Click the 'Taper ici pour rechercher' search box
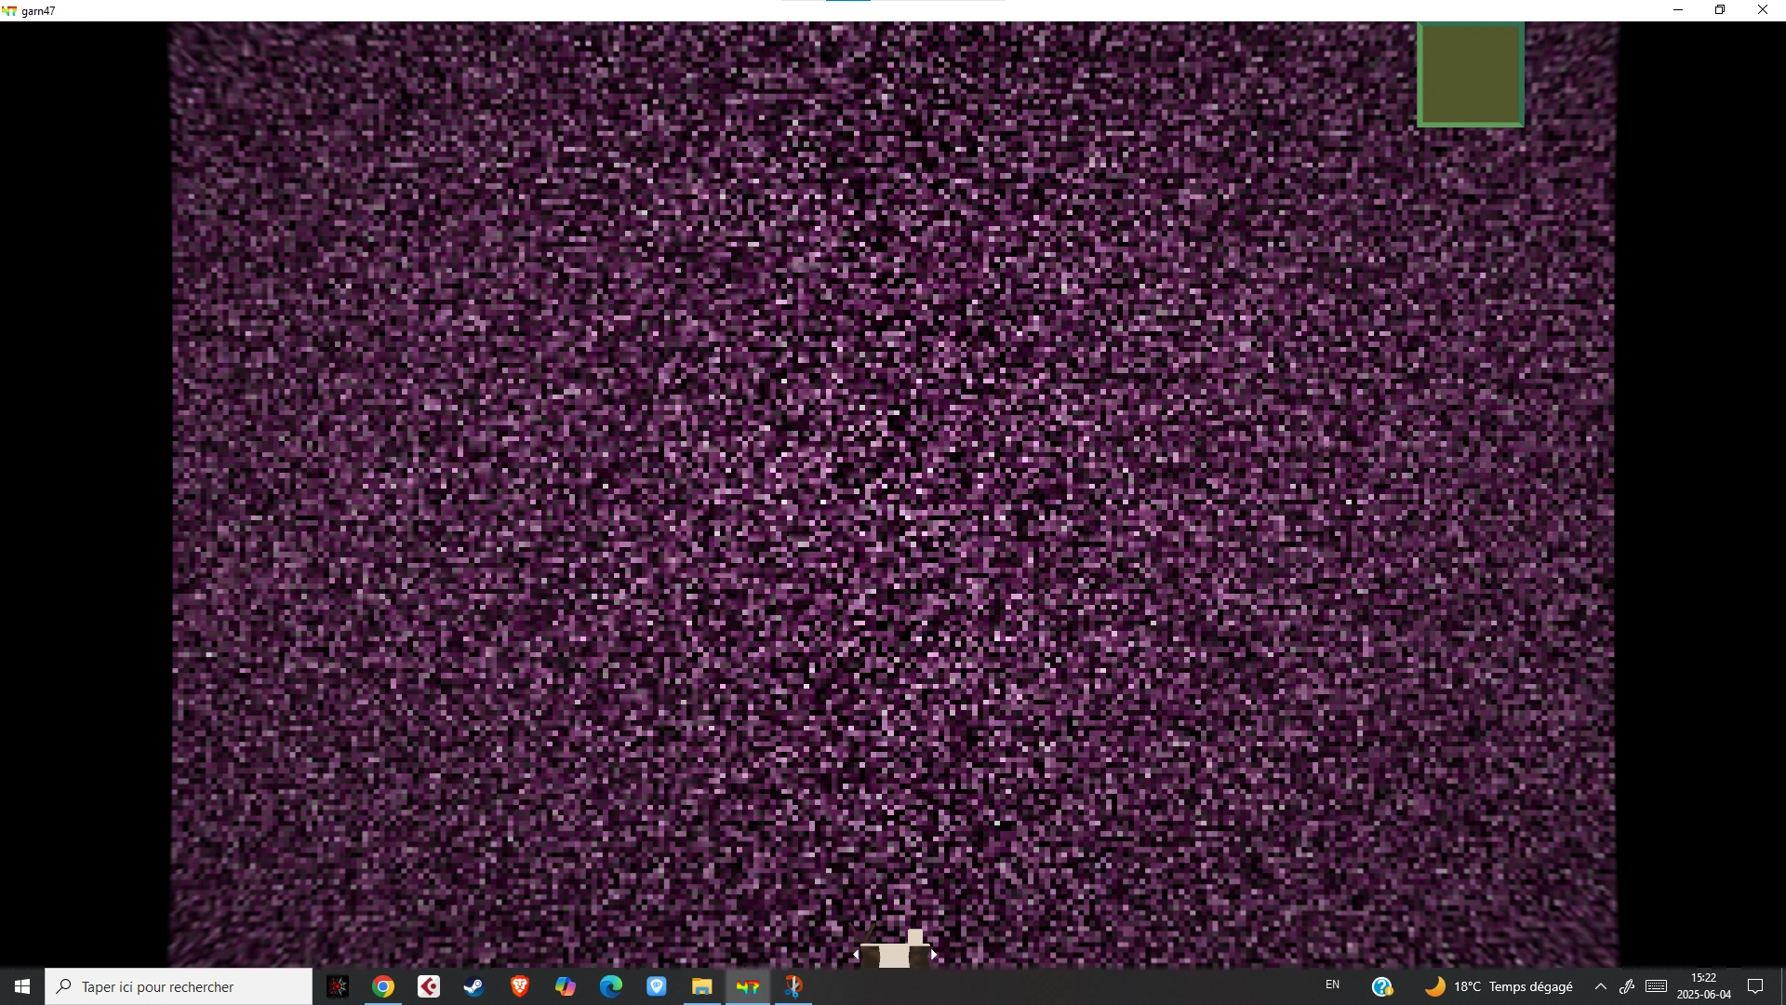The width and height of the screenshot is (1786, 1005). click(179, 986)
